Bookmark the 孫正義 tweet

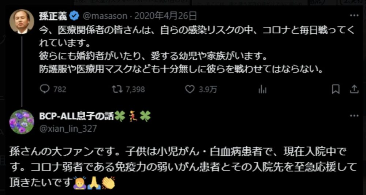(x=336, y=89)
